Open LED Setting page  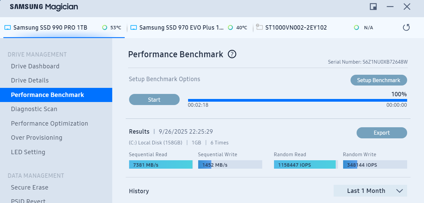pos(28,152)
